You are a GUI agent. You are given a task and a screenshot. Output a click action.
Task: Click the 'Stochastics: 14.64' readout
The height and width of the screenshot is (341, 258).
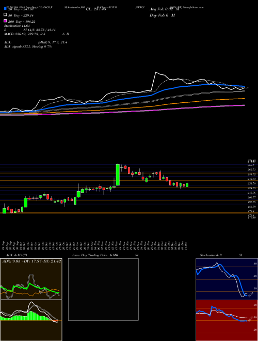click(x=17, y=26)
